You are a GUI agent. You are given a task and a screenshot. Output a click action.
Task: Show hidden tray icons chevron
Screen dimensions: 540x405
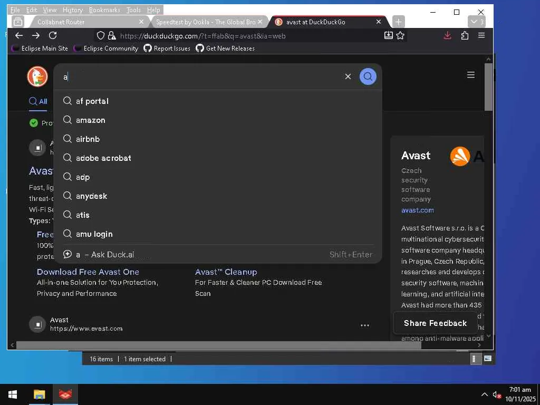(x=484, y=394)
